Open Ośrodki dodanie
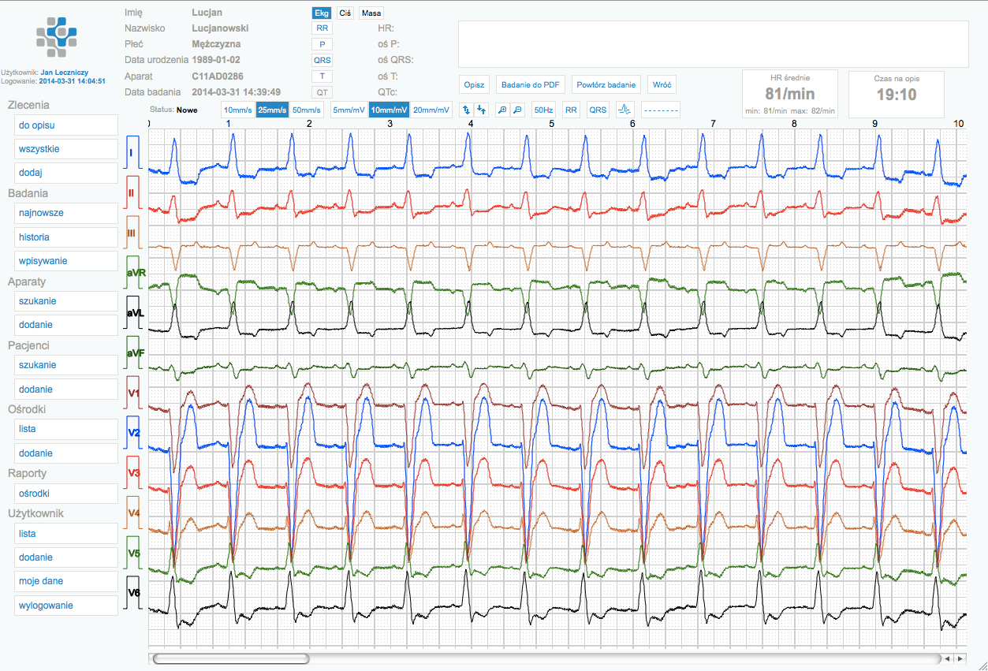The height and width of the screenshot is (671, 988). coord(66,453)
